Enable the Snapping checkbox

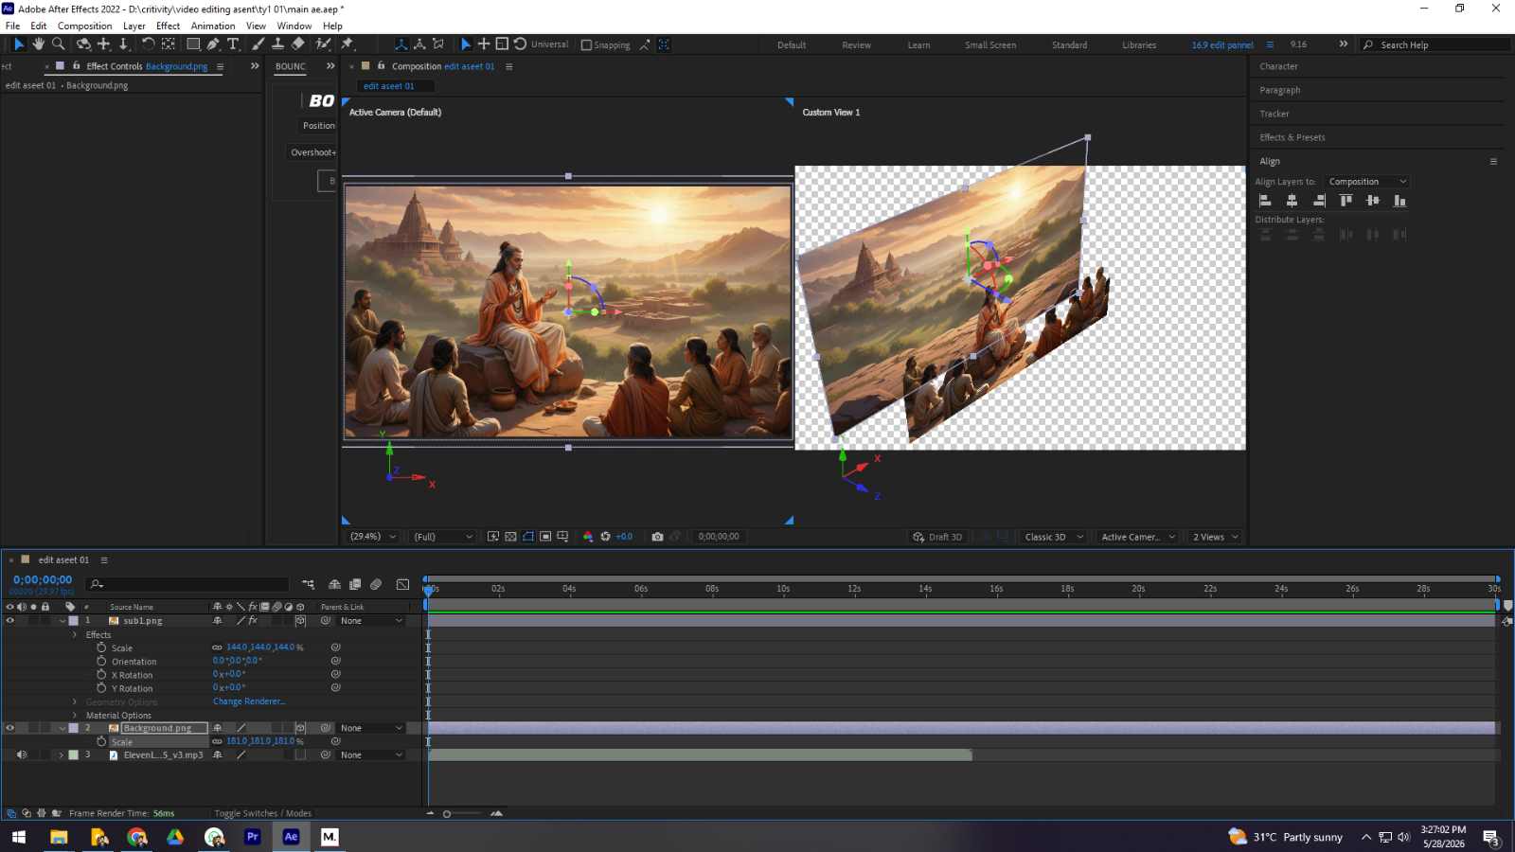coord(586,44)
